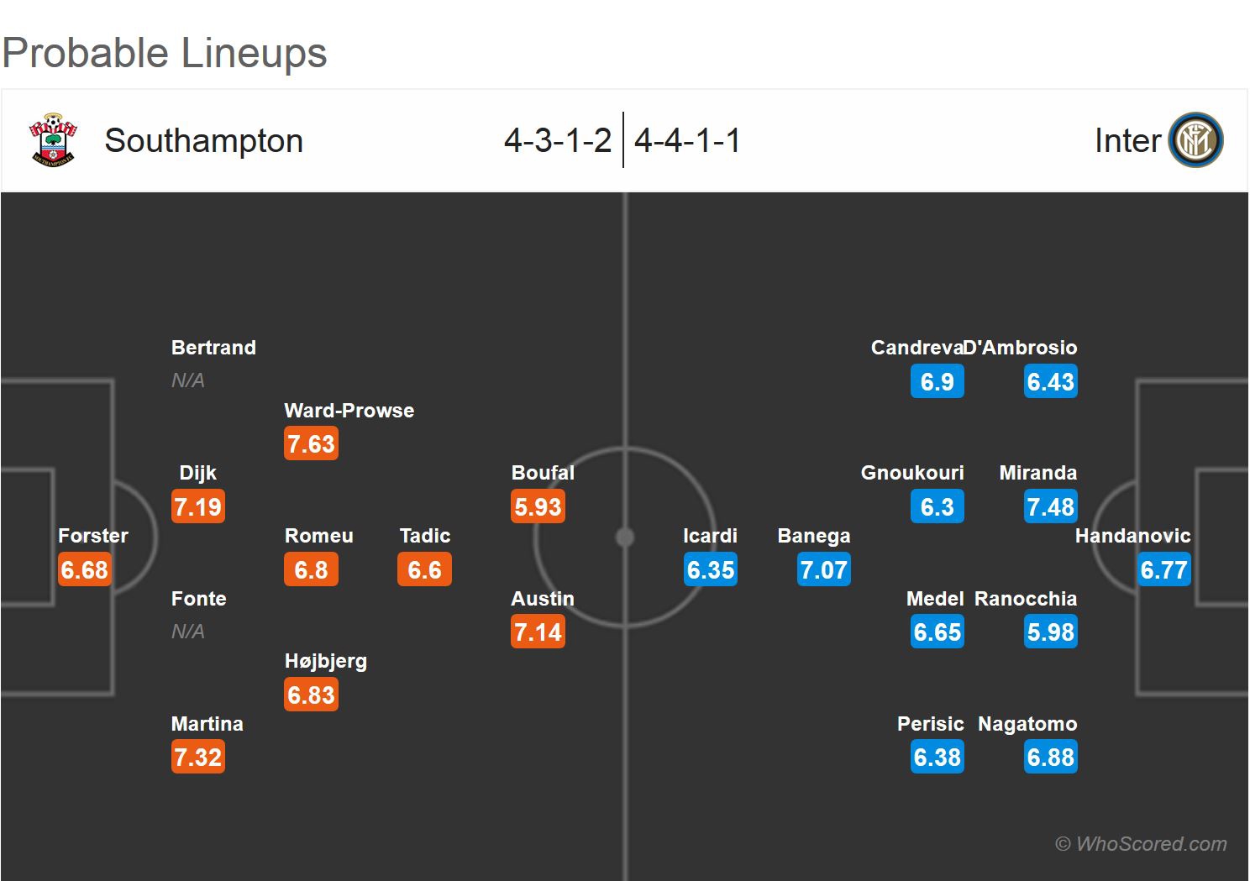Screen dimensions: 1250x881
Task: Open the Inter team name link
Action: (x=1127, y=140)
